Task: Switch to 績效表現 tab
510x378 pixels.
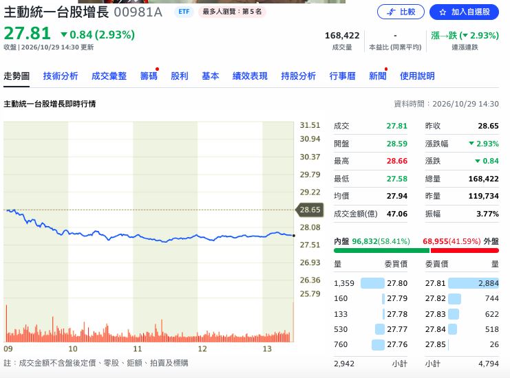Action: 250,76
